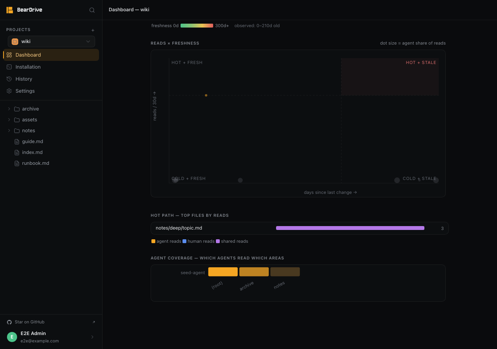
Task: Click the orange dot on the scatter chart
Action: pos(206,95)
